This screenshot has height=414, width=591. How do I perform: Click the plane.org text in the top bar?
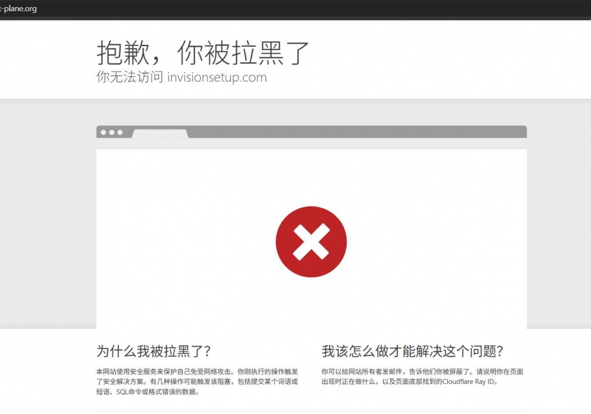coord(18,8)
